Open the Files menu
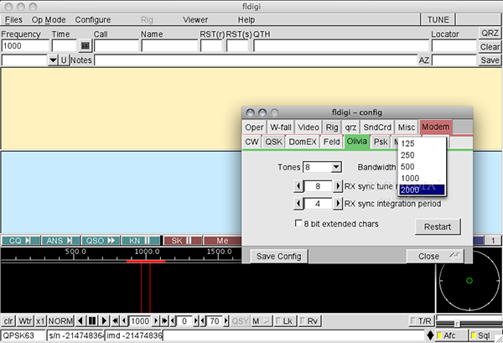The width and height of the screenshot is (503, 343). tap(13, 20)
